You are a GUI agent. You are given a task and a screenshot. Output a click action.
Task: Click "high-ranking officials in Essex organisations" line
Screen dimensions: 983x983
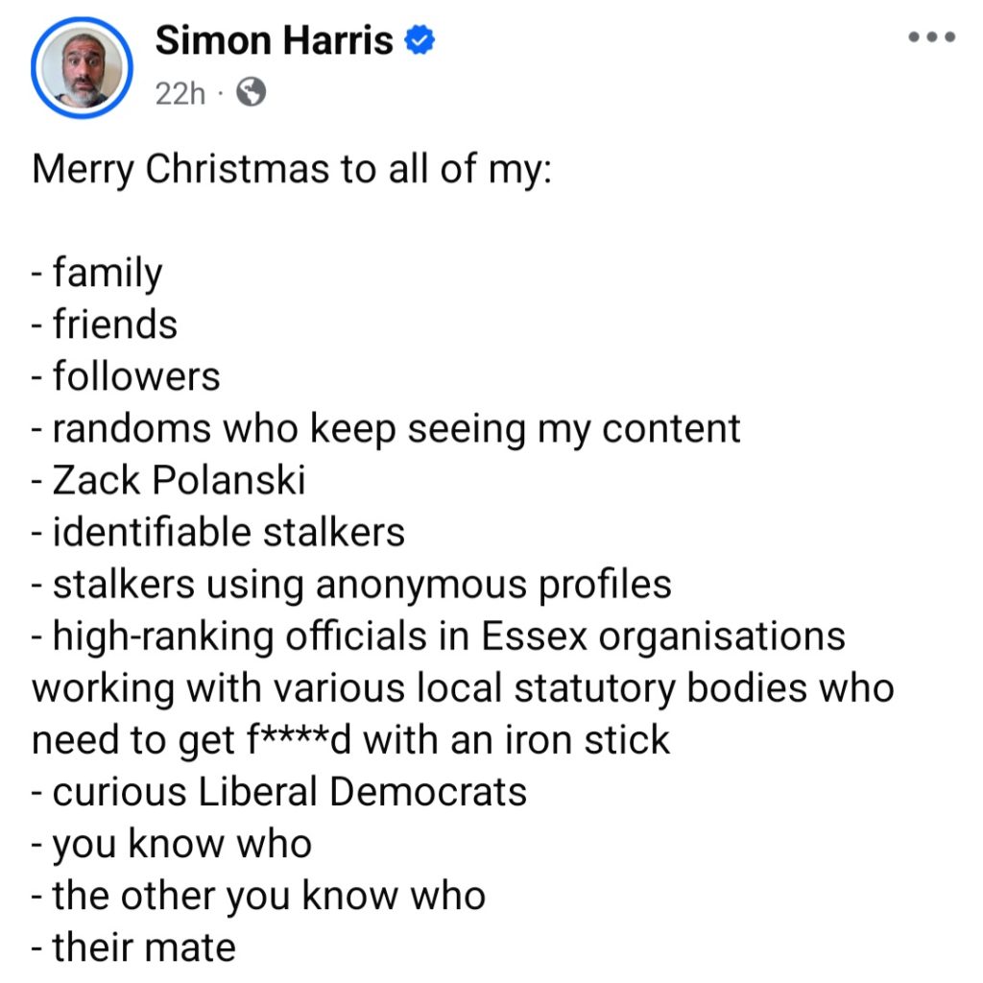pos(448,635)
